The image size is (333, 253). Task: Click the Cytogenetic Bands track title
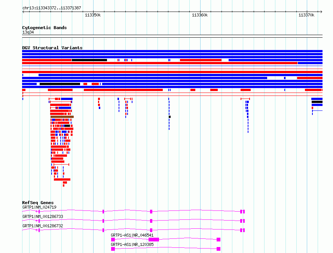pyautogui.click(x=45, y=28)
